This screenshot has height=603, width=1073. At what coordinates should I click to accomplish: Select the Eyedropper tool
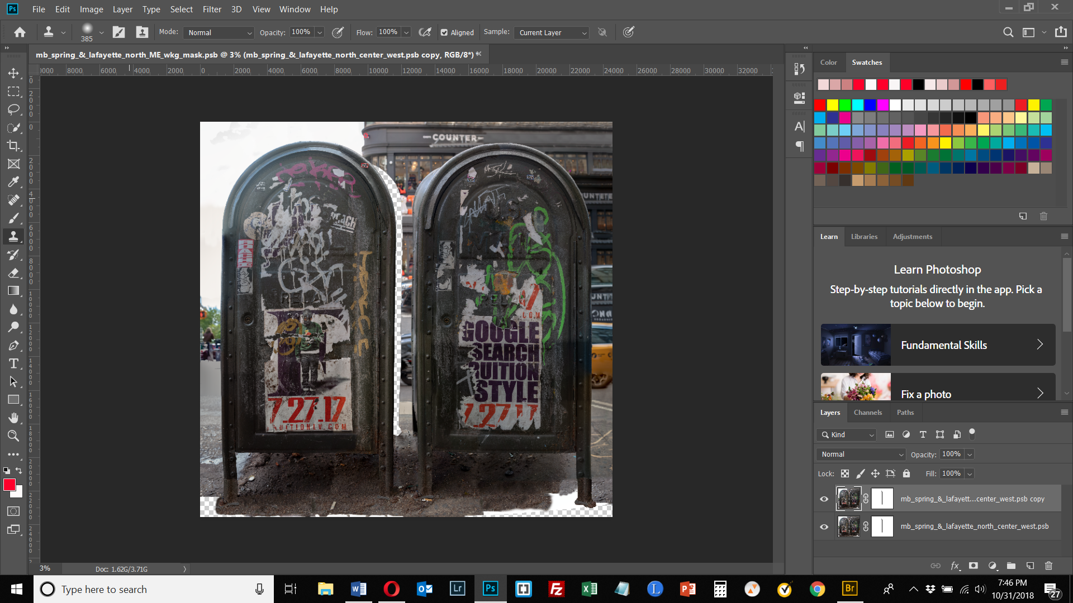click(13, 182)
